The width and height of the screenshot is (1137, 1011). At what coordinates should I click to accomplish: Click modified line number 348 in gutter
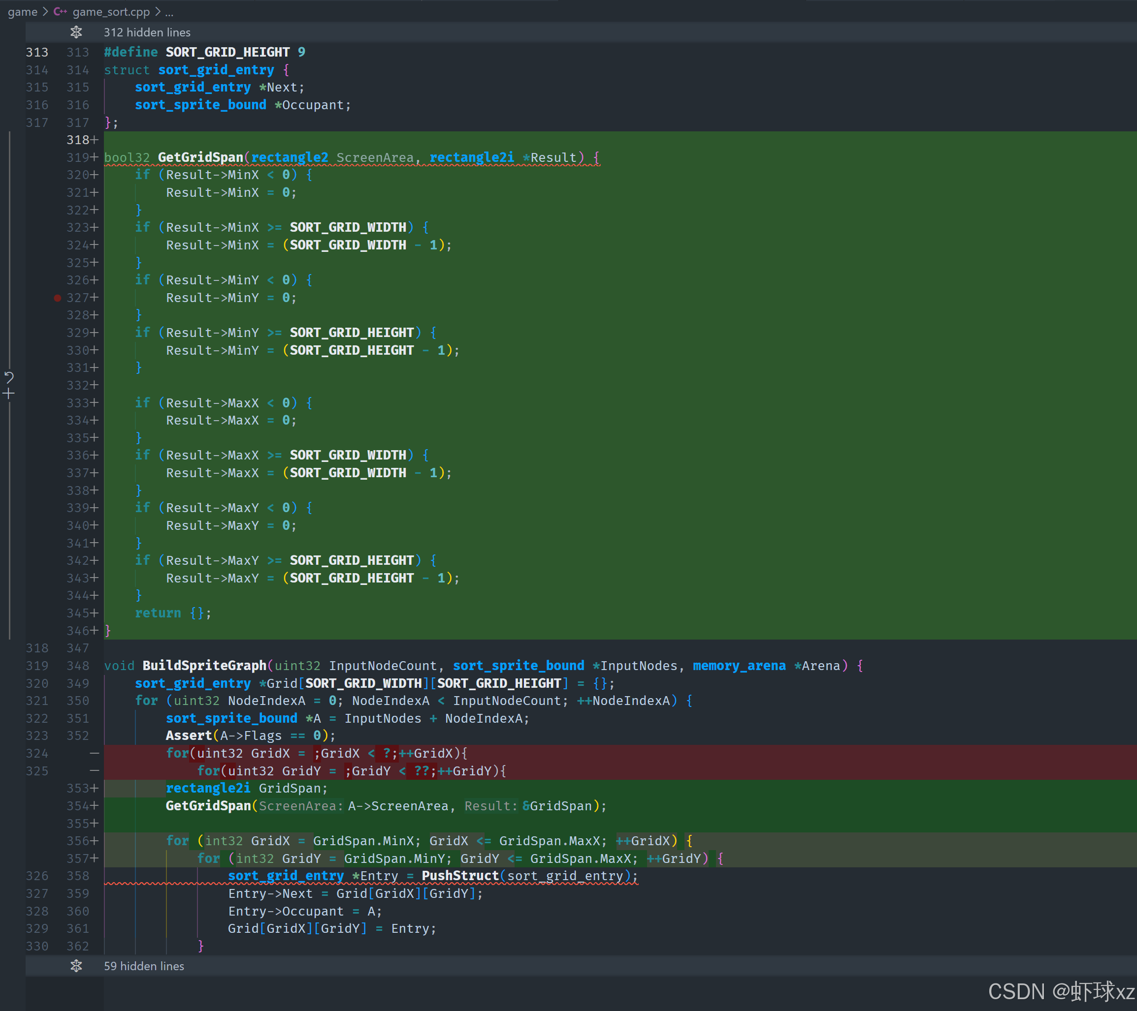tap(77, 665)
